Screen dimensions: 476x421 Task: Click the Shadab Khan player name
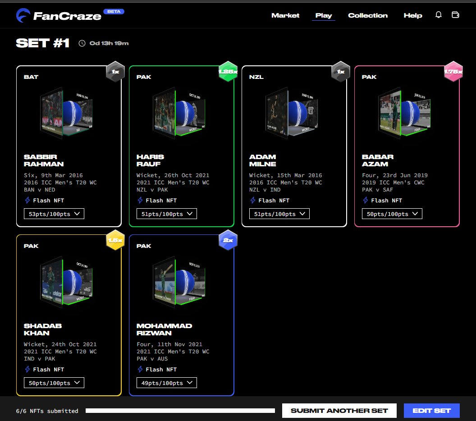point(43,329)
